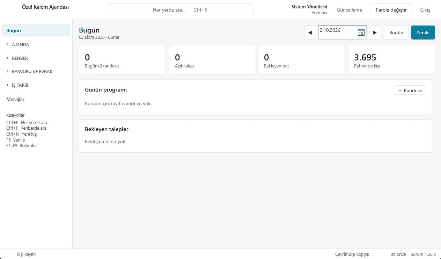Click the Çevrimdışı kopya status text
Image resolution: width=441 pixels, height=259 pixels.
point(352,254)
